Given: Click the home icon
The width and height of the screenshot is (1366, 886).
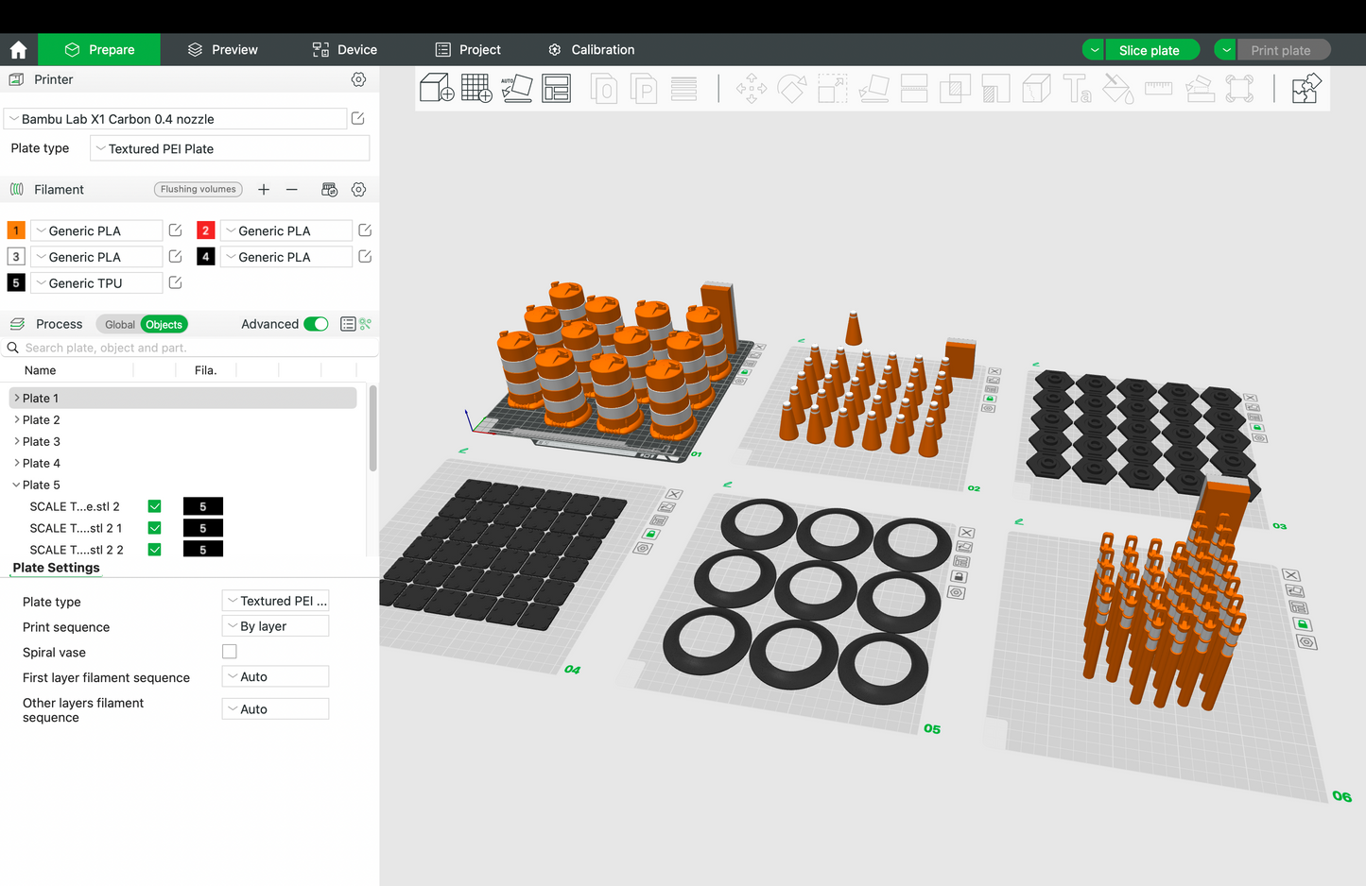Looking at the screenshot, I should (18, 50).
